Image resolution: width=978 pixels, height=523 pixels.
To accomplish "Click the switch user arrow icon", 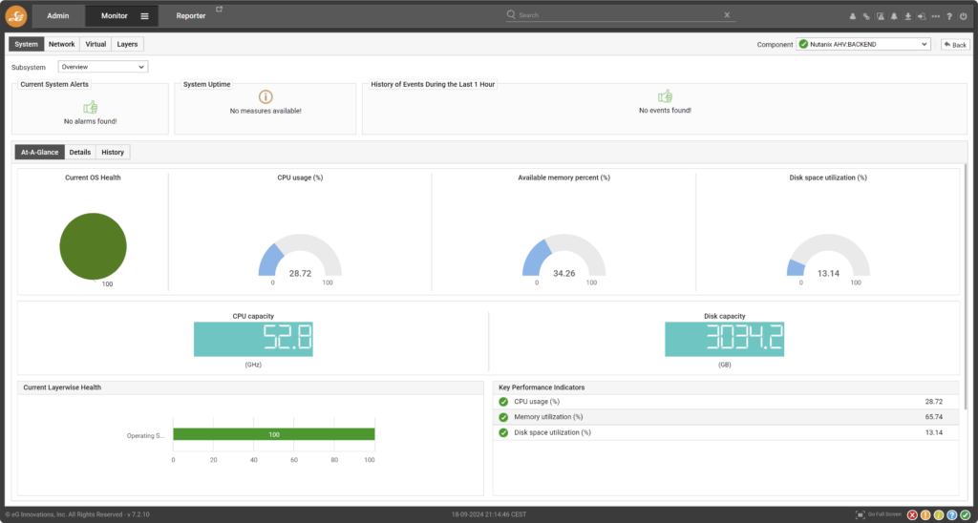I will [x=922, y=17].
